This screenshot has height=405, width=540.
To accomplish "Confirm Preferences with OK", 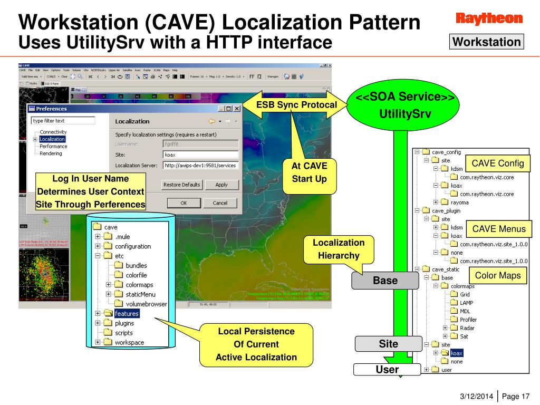I will [x=184, y=203].
